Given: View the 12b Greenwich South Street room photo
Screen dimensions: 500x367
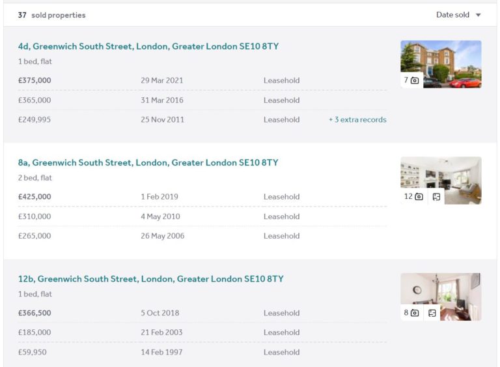Looking at the screenshot, I should click(441, 297).
